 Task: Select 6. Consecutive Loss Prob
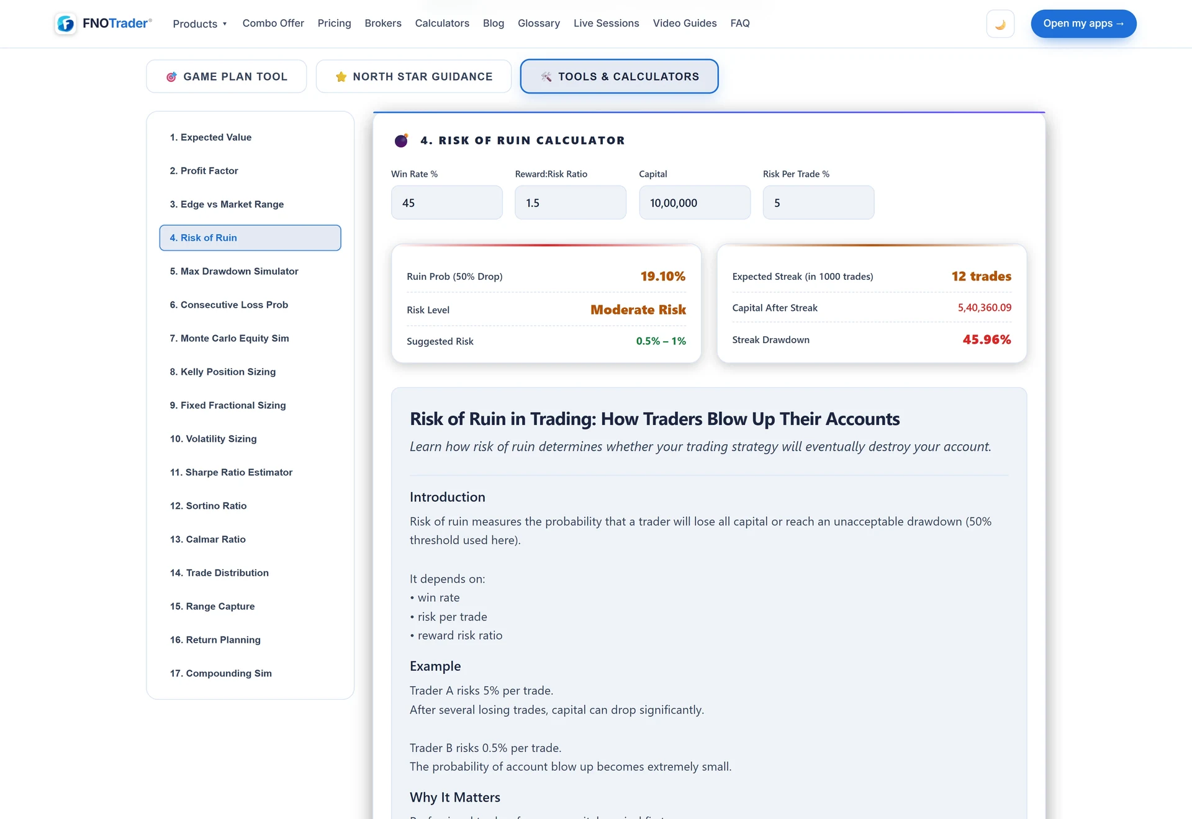(x=250, y=305)
